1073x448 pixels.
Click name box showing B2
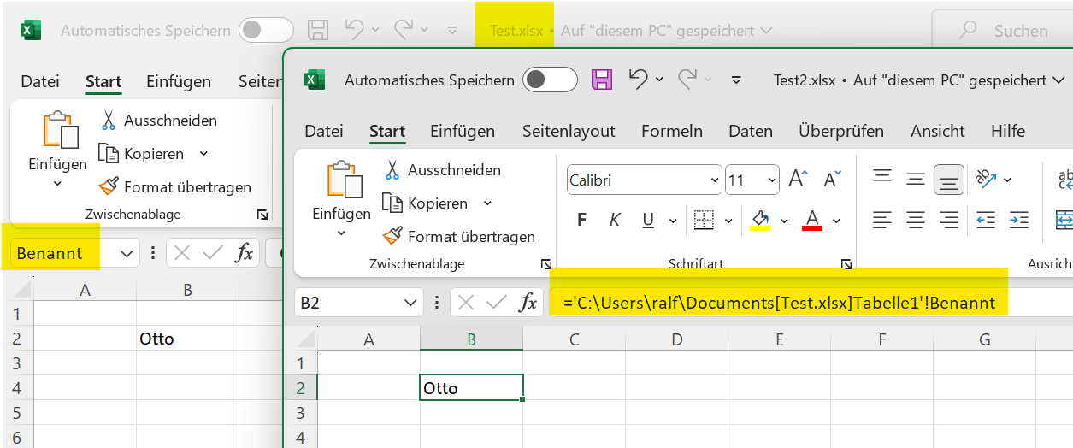(x=347, y=303)
